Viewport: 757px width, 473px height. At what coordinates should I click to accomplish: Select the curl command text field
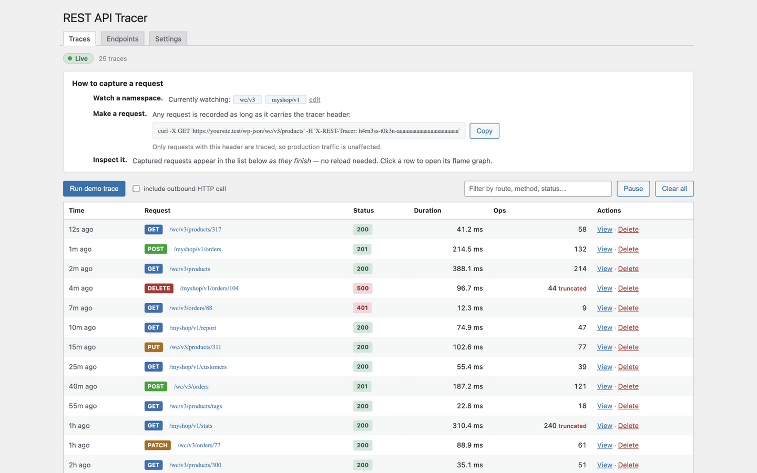coord(309,131)
